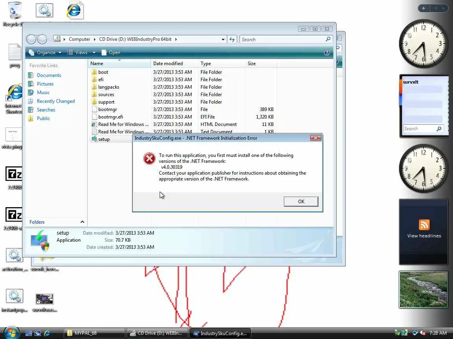The image size is (453, 339).
Task: Click the Windows Start orb
Action: coord(11,333)
